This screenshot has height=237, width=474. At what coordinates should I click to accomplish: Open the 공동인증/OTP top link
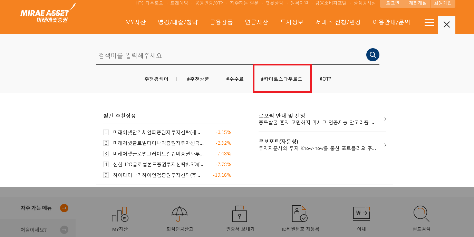tap(209, 3)
